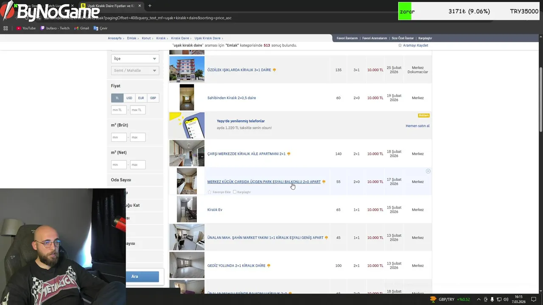Click the 16:15 taskbar clock
Image resolution: width=543 pixels, height=305 pixels.
pyautogui.click(x=519, y=299)
